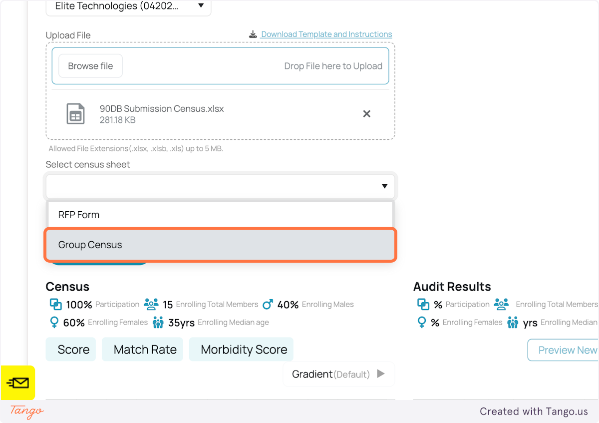Click the spreadsheet file icon for uploaded census
Screen dimensions: 599x423
click(x=76, y=114)
